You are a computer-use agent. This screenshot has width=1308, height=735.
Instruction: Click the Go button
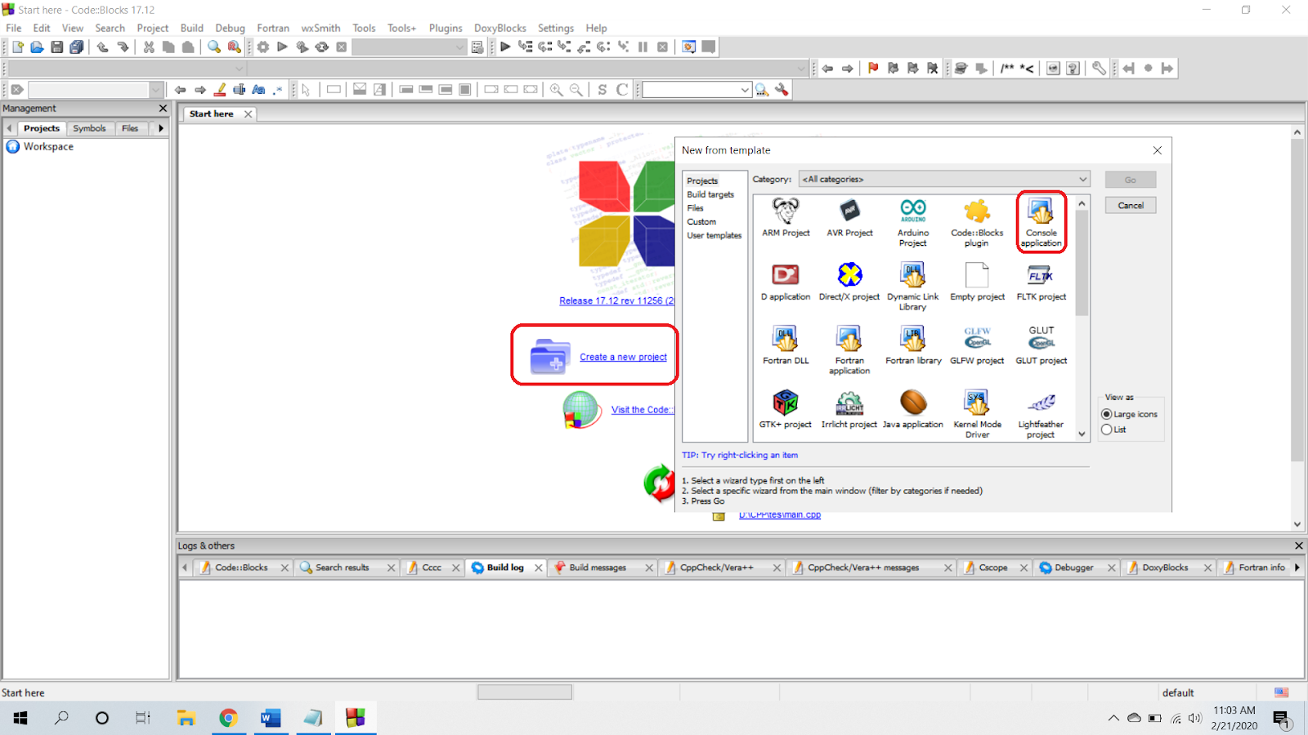(x=1131, y=180)
